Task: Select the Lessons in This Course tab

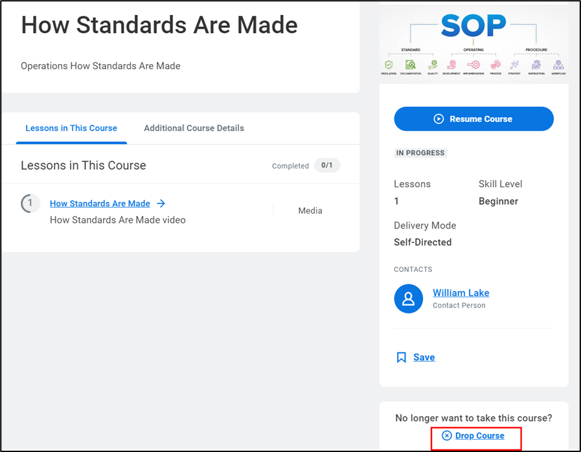Action: pyautogui.click(x=71, y=128)
